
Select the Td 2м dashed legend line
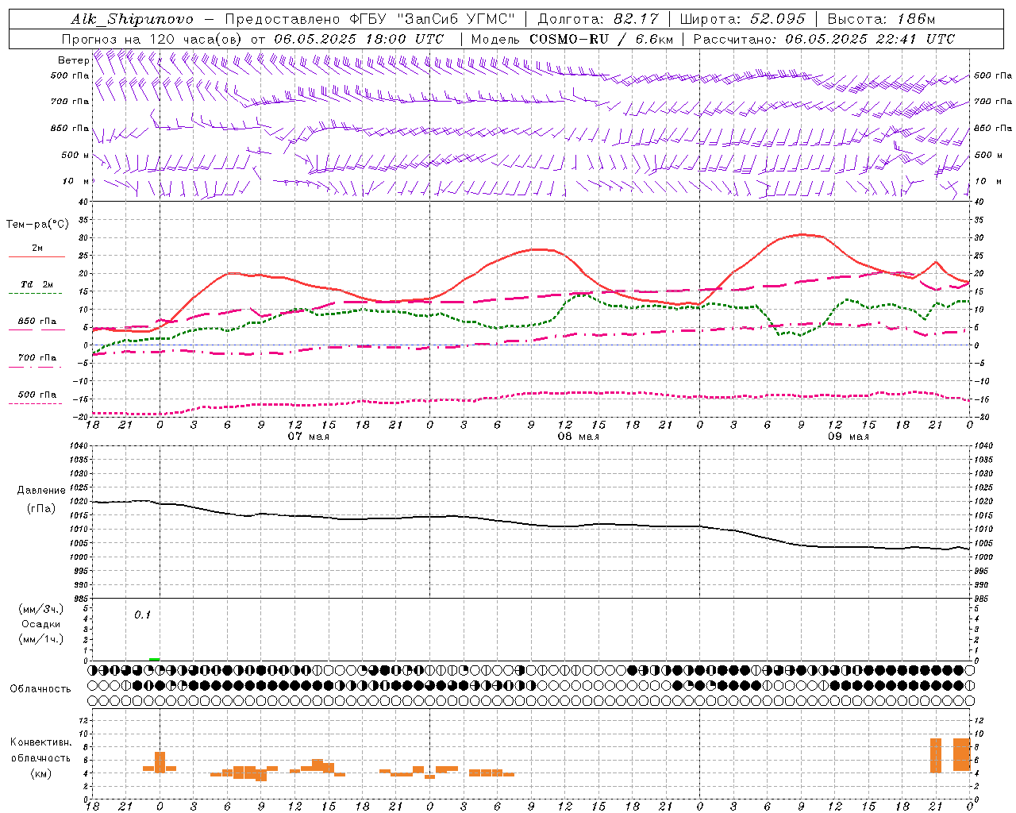click(35, 294)
